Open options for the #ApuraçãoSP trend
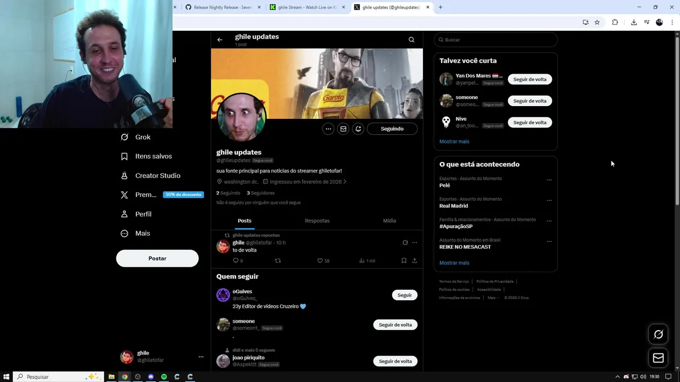Viewport: 680px width, 382px height. 549,221
